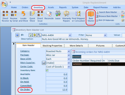125x95 pixels.
Task: Click the Committed link label
Action: [x=26, y=86]
